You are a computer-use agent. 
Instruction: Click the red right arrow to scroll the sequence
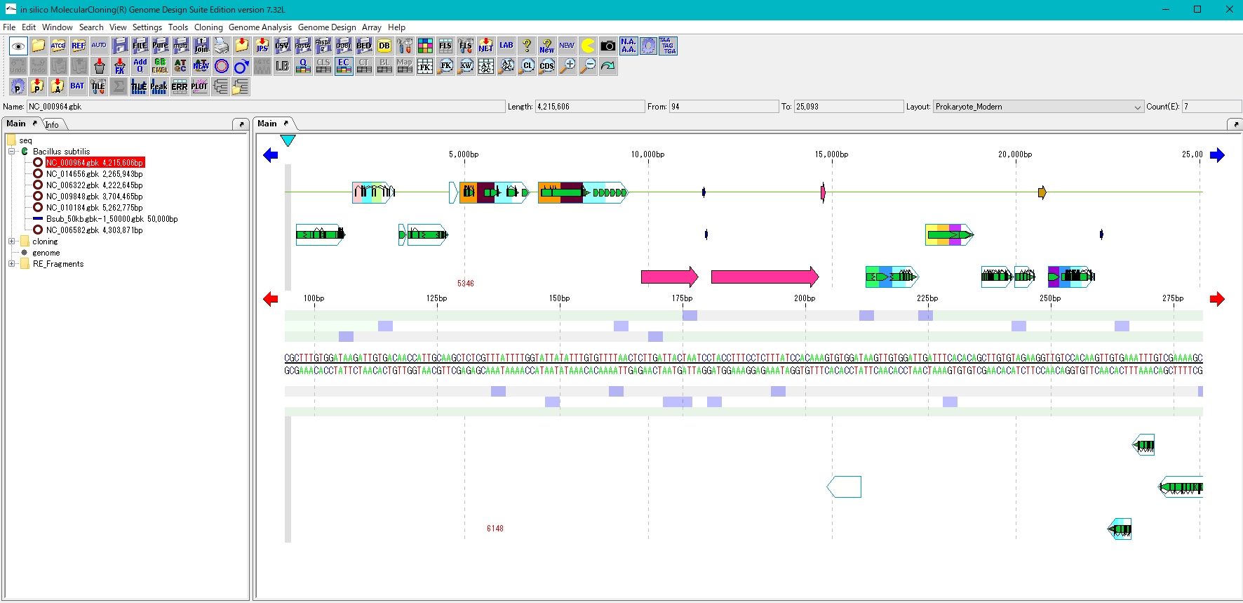(x=1217, y=299)
